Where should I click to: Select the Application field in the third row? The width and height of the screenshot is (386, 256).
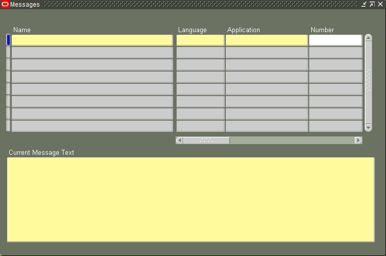click(x=266, y=64)
